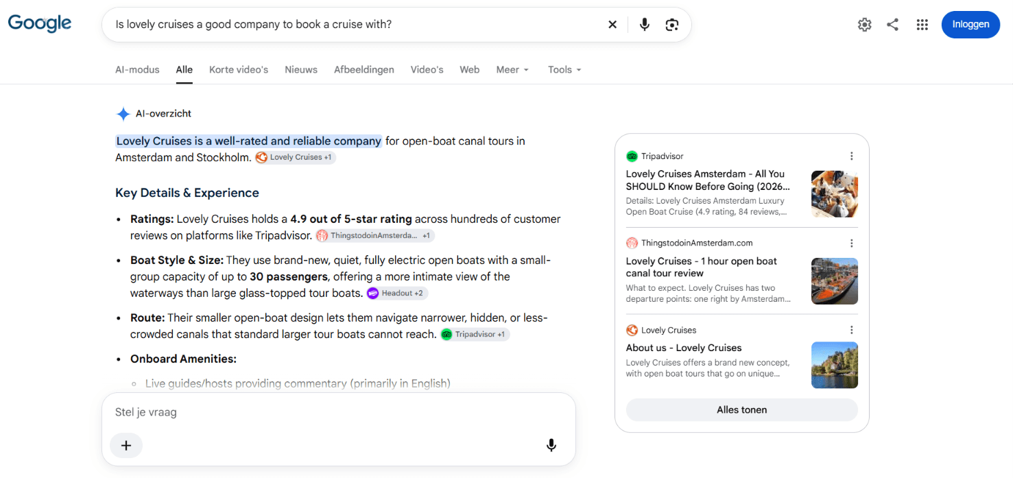Select the Web tab
The height and width of the screenshot is (478, 1013).
pyautogui.click(x=470, y=70)
